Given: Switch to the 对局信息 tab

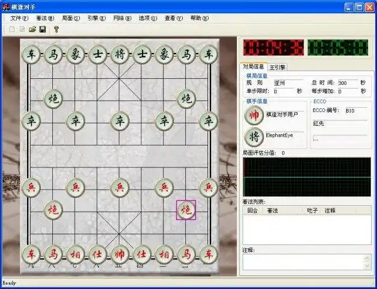Looking at the screenshot, I should pyautogui.click(x=253, y=67).
